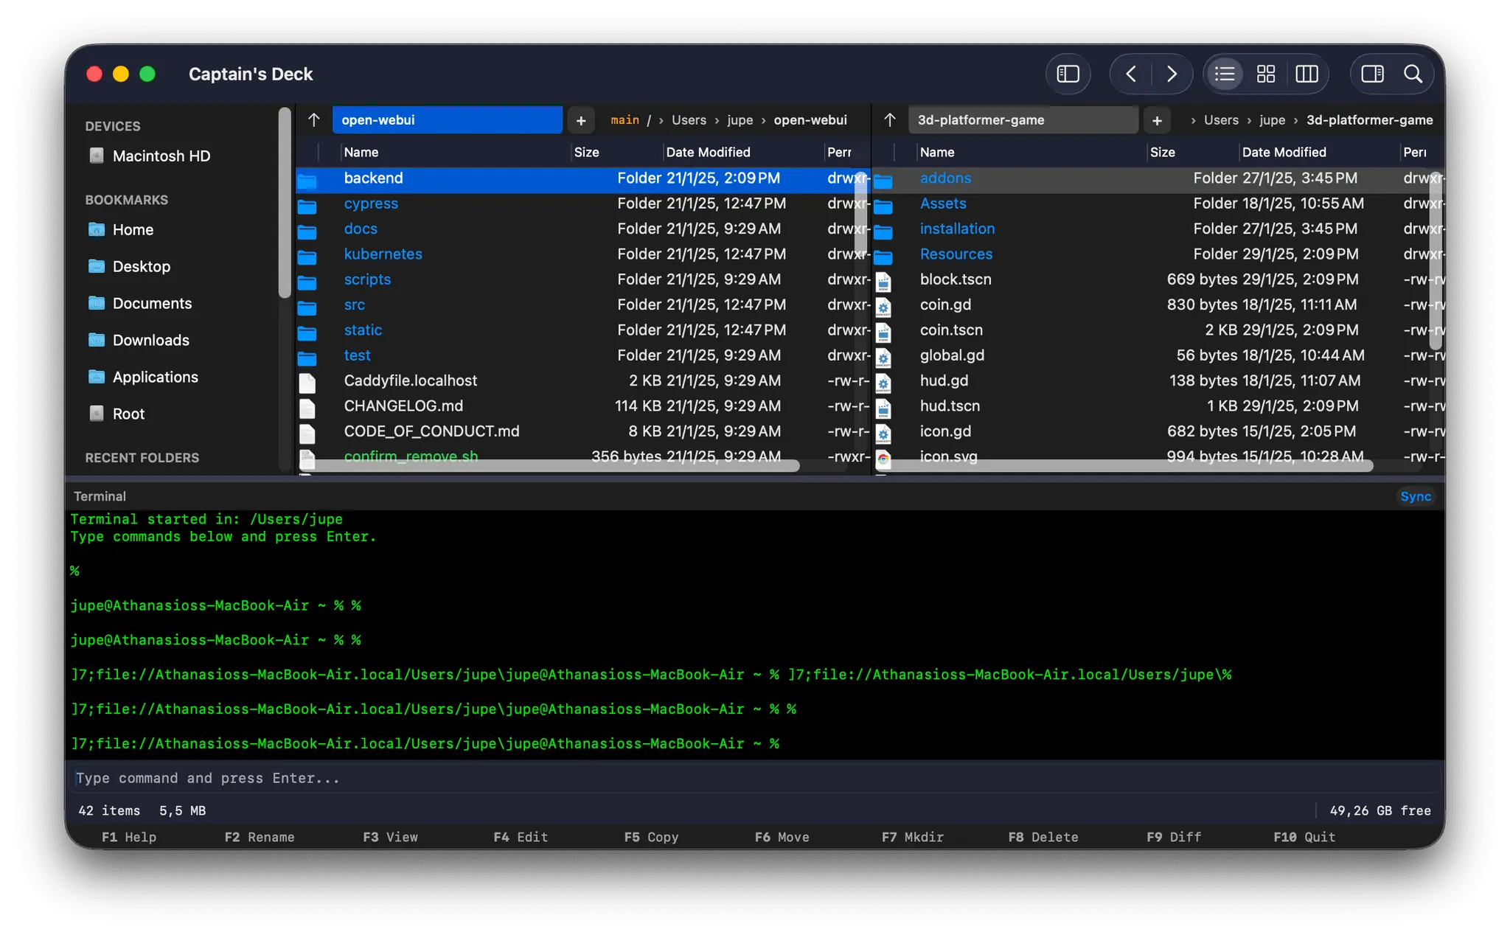Select Caddyfile.localhost file icon

[307, 382]
